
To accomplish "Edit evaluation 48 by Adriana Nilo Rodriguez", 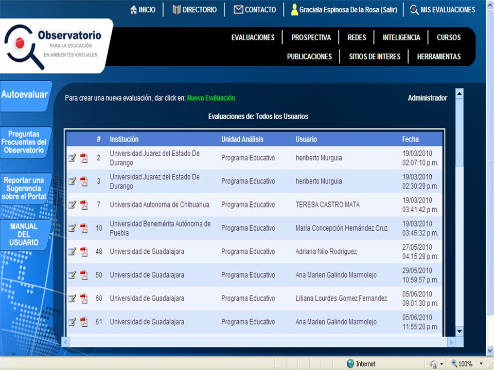I will [72, 251].
